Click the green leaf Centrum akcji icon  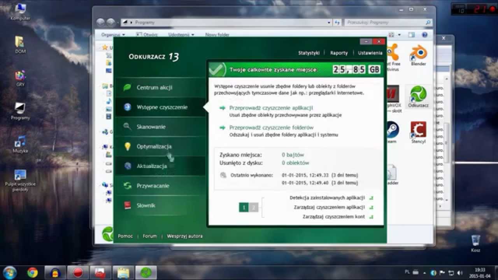point(127,87)
